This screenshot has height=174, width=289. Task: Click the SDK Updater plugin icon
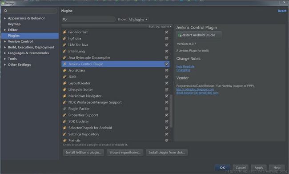[x=65, y=121]
